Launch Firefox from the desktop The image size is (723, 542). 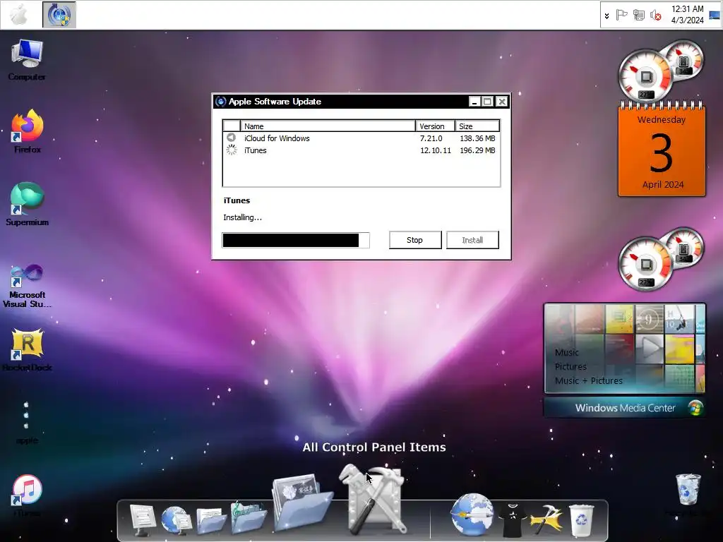pos(28,131)
